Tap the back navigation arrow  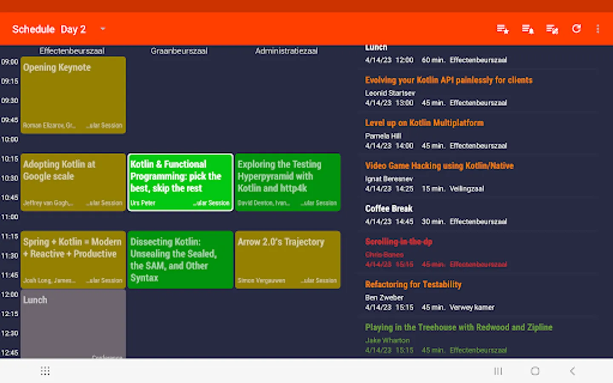click(x=573, y=371)
